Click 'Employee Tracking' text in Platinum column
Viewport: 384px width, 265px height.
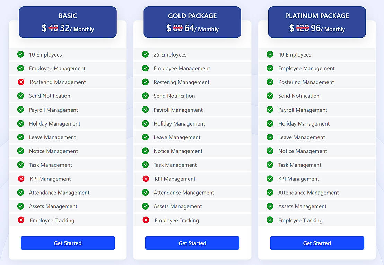point(300,220)
